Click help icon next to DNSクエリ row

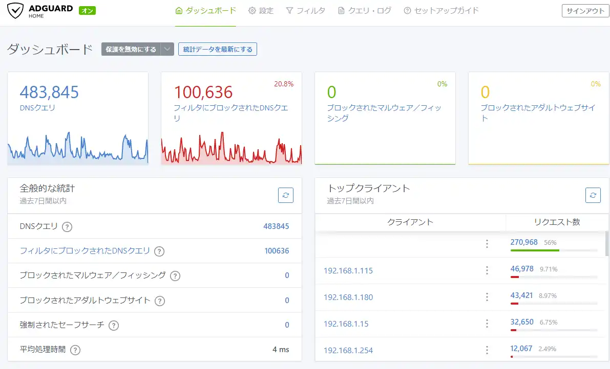pyautogui.click(x=67, y=226)
